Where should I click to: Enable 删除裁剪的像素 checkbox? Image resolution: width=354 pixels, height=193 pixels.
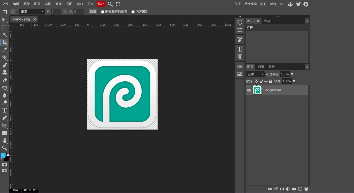pos(103,12)
